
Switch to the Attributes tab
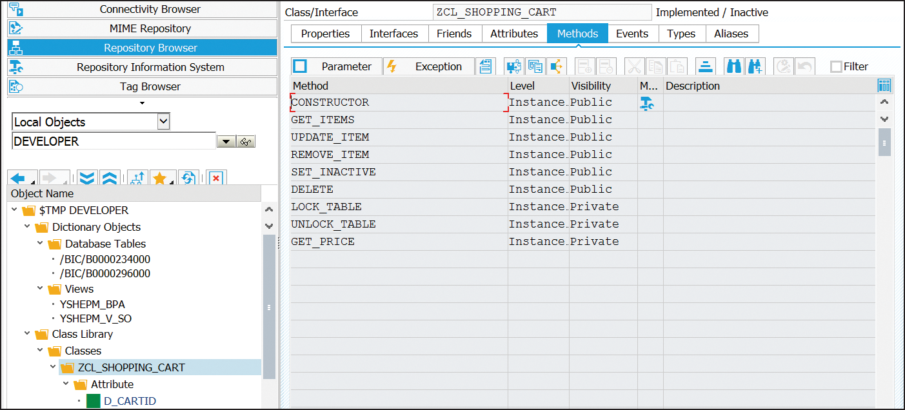514,33
